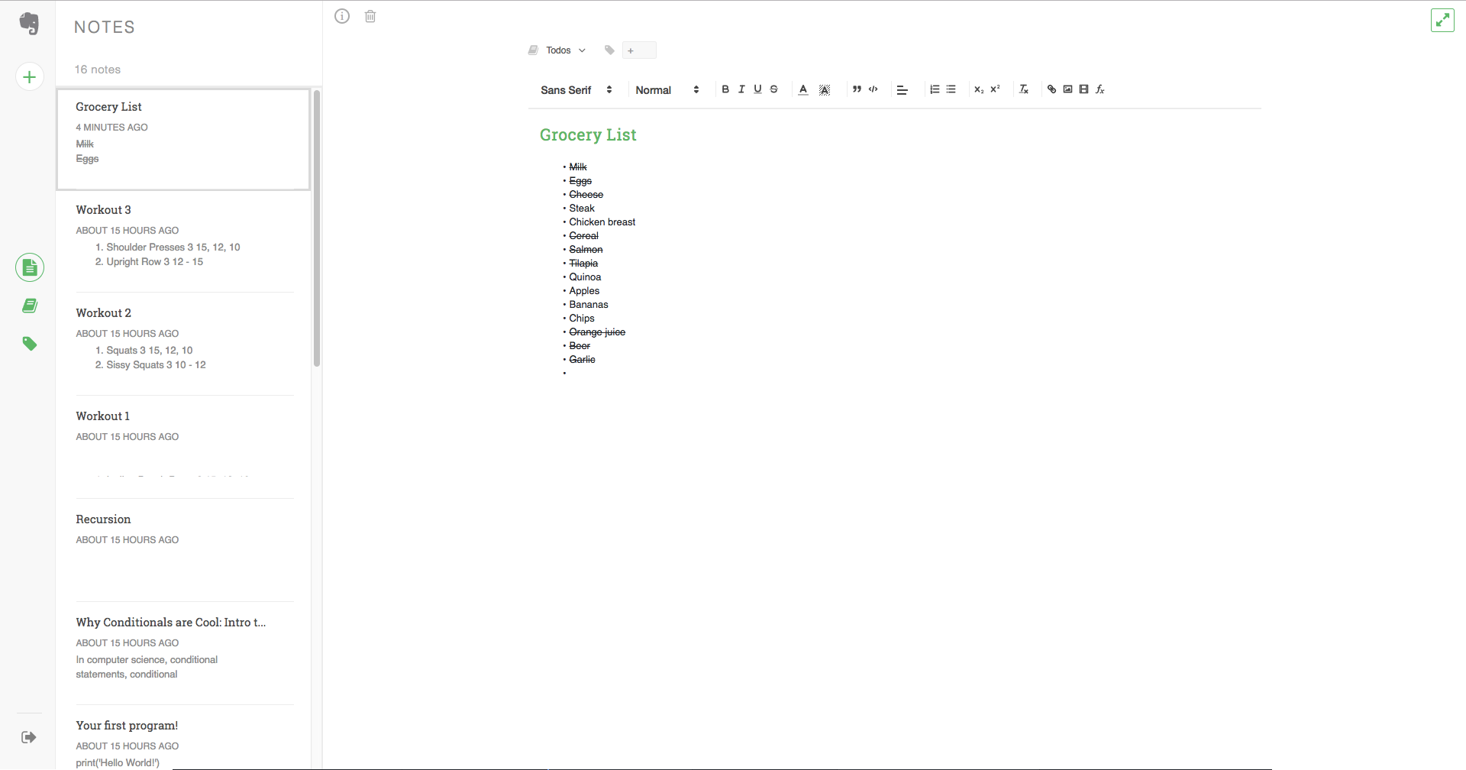Open text alignment dropdown
This screenshot has width=1466, height=770.
[902, 90]
